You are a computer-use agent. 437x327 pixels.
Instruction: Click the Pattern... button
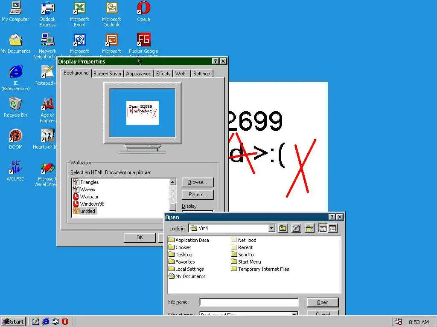point(197,195)
